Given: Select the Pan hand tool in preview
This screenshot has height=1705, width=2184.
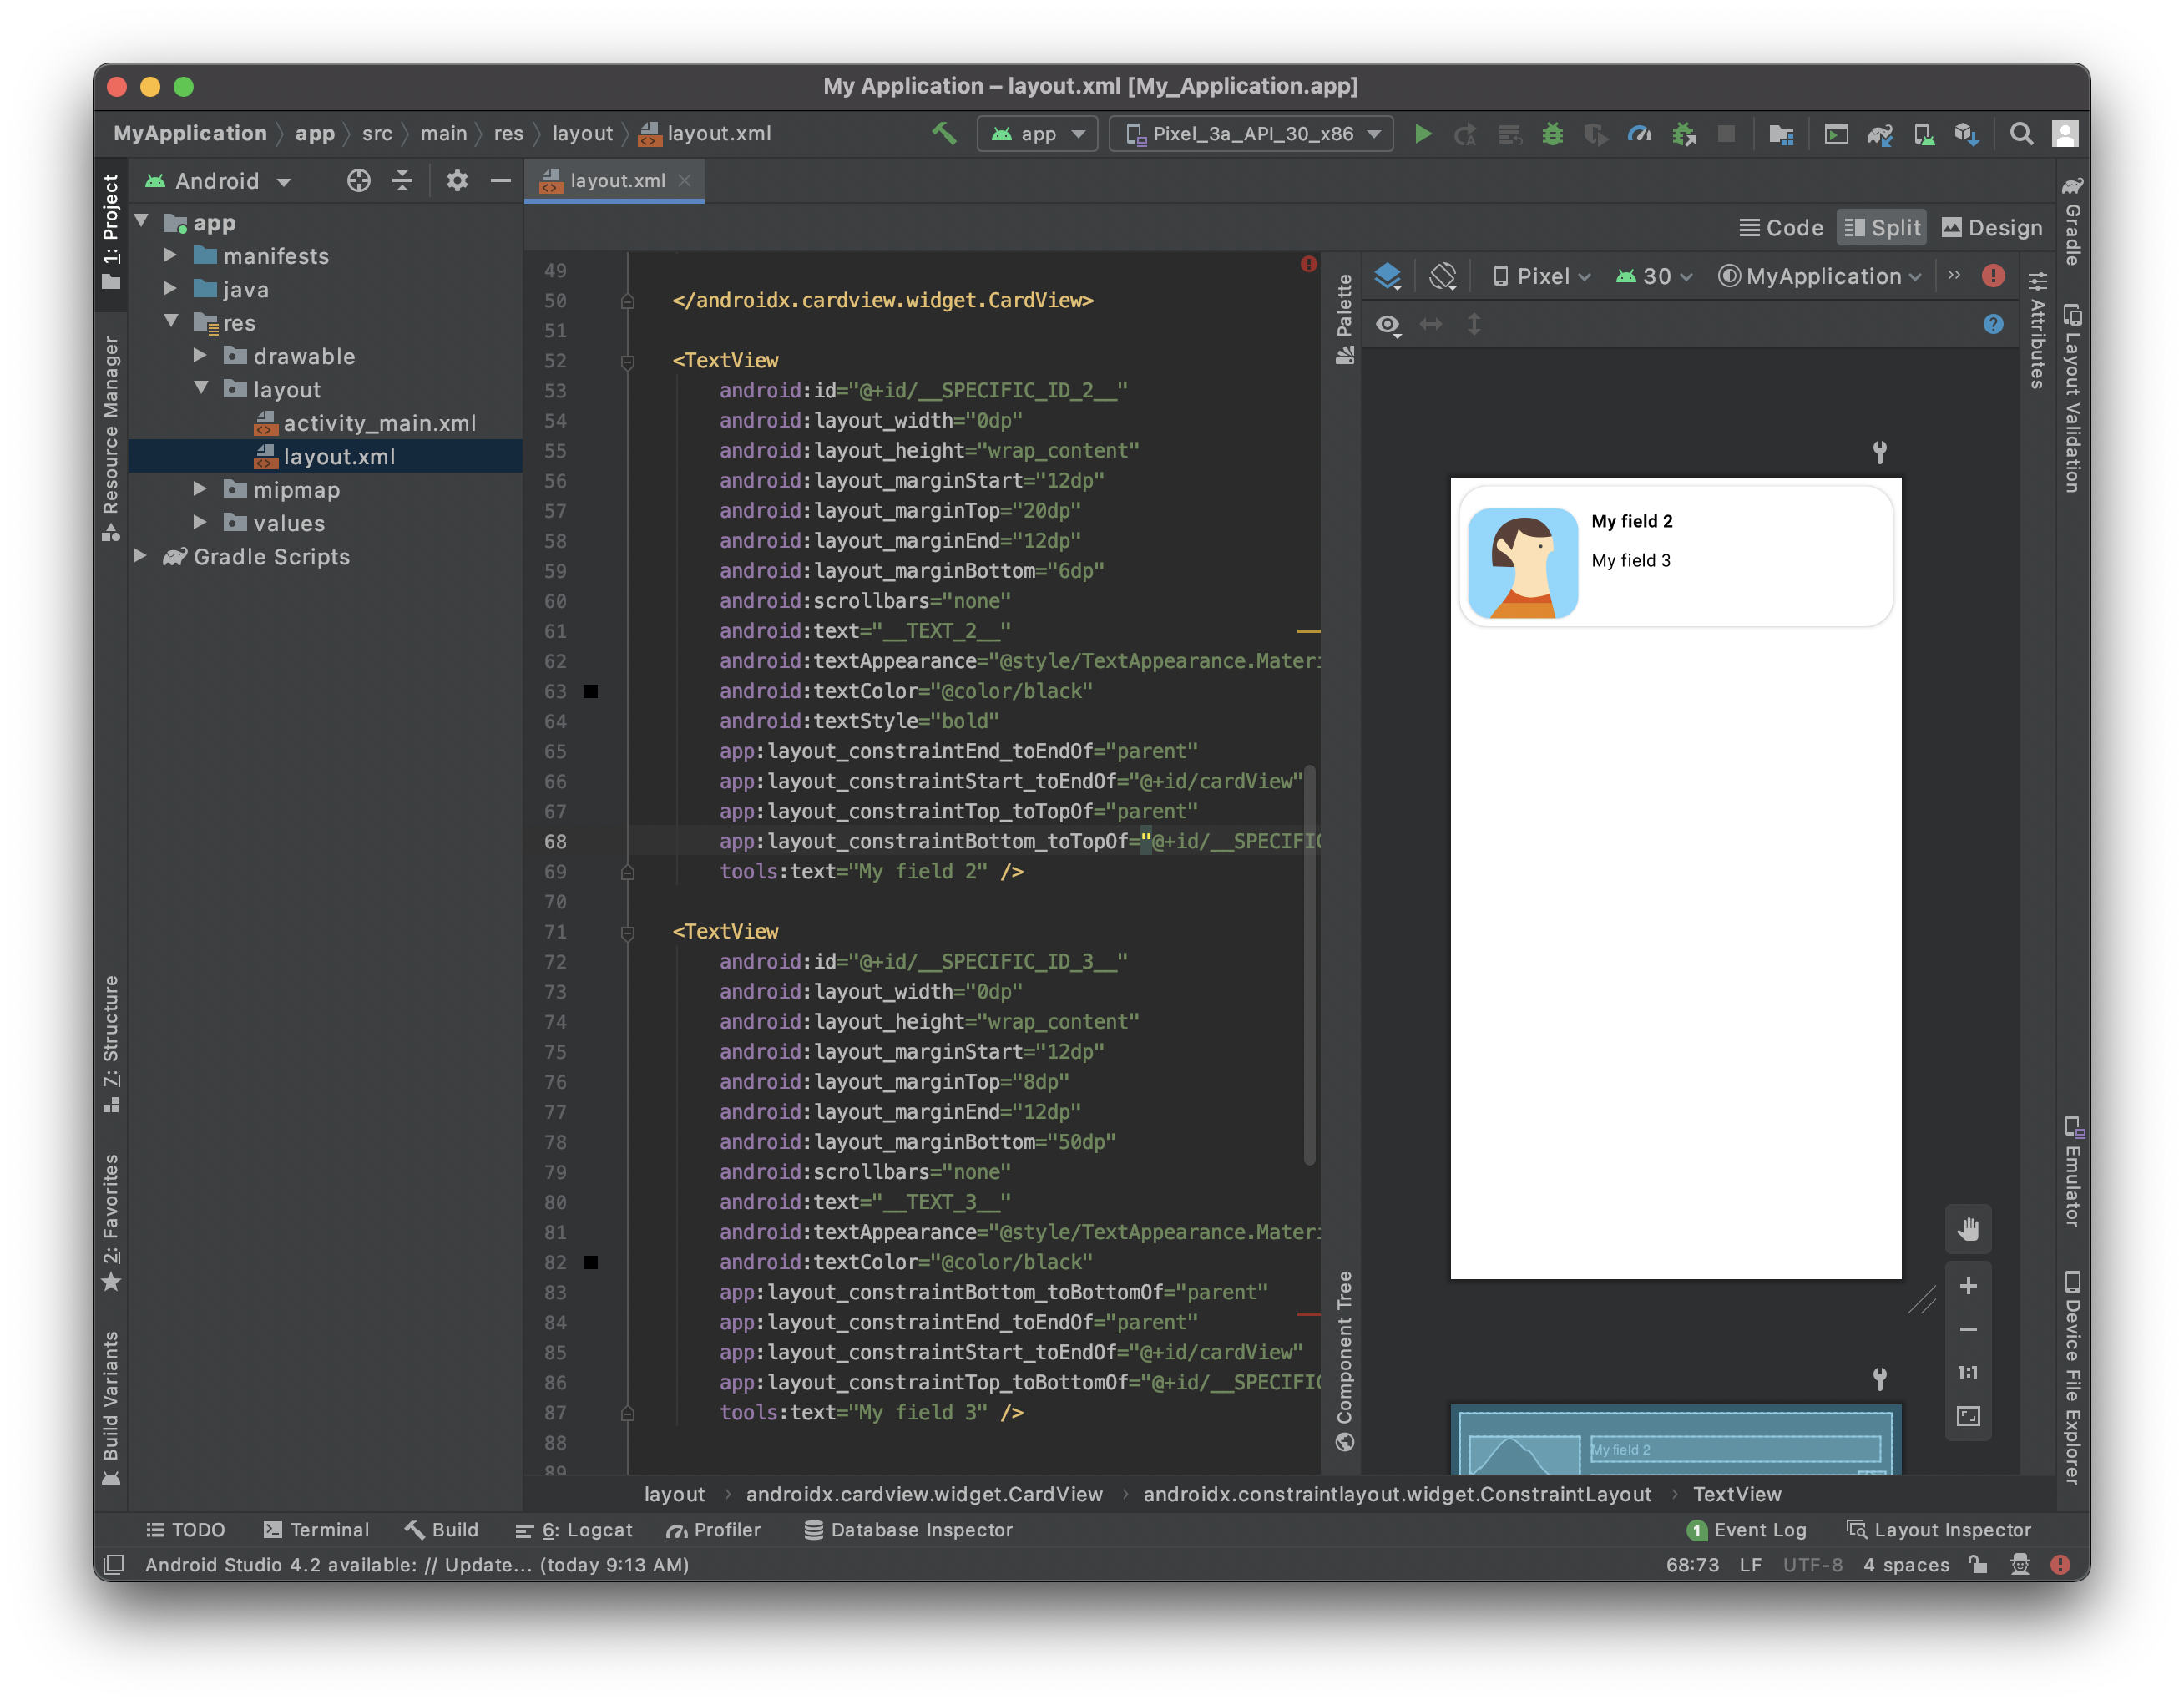Looking at the screenshot, I should (x=1968, y=1229).
